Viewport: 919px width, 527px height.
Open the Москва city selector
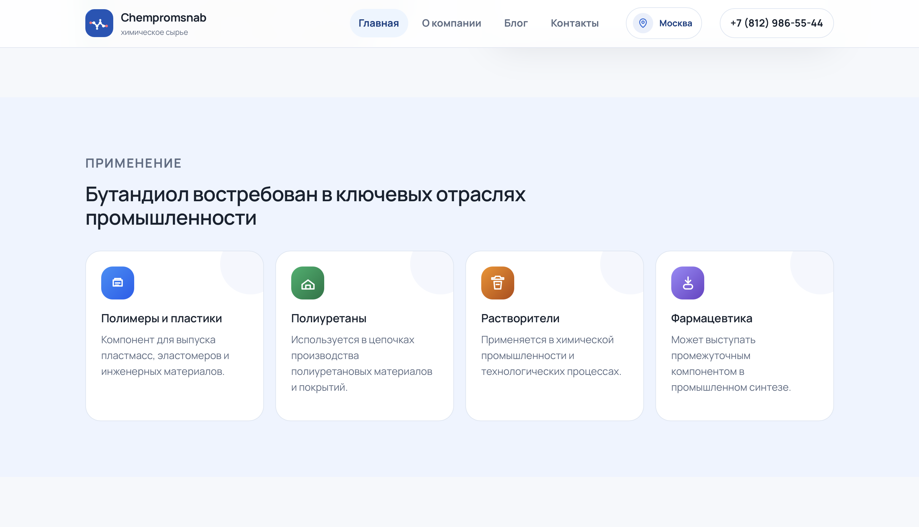pyautogui.click(x=664, y=23)
